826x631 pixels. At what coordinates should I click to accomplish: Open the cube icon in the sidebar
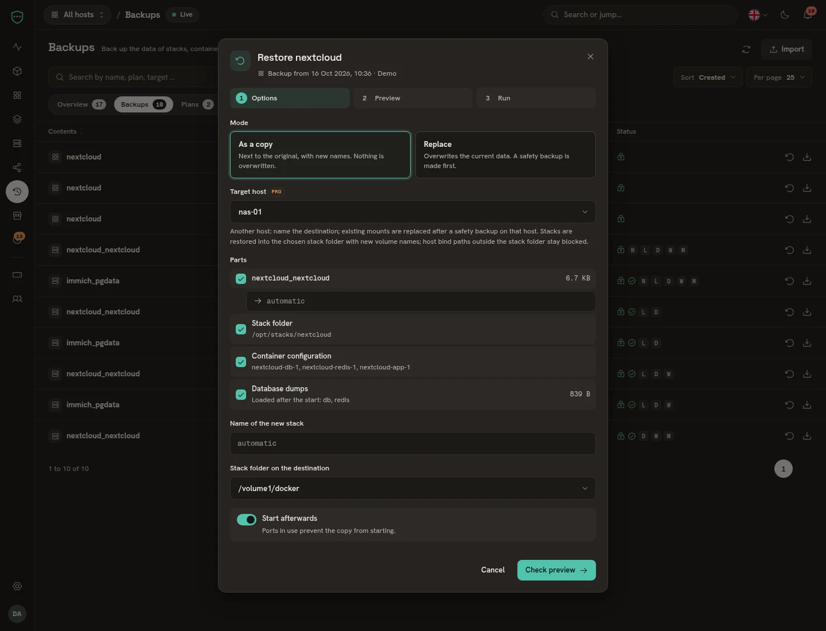tap(17, 71)
